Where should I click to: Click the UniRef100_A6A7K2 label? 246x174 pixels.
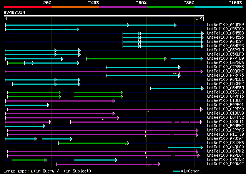tap(225, 151)
